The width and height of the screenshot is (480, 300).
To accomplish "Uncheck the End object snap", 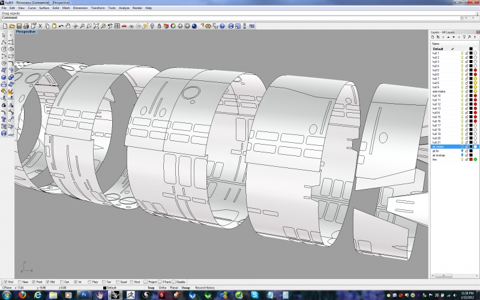I will click(5, 282).
